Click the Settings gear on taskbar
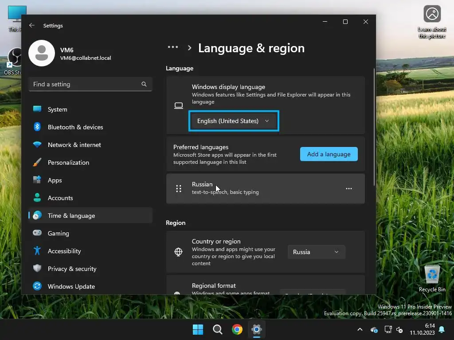This screenshot has width=454, height=340. [x=257, y=329]
